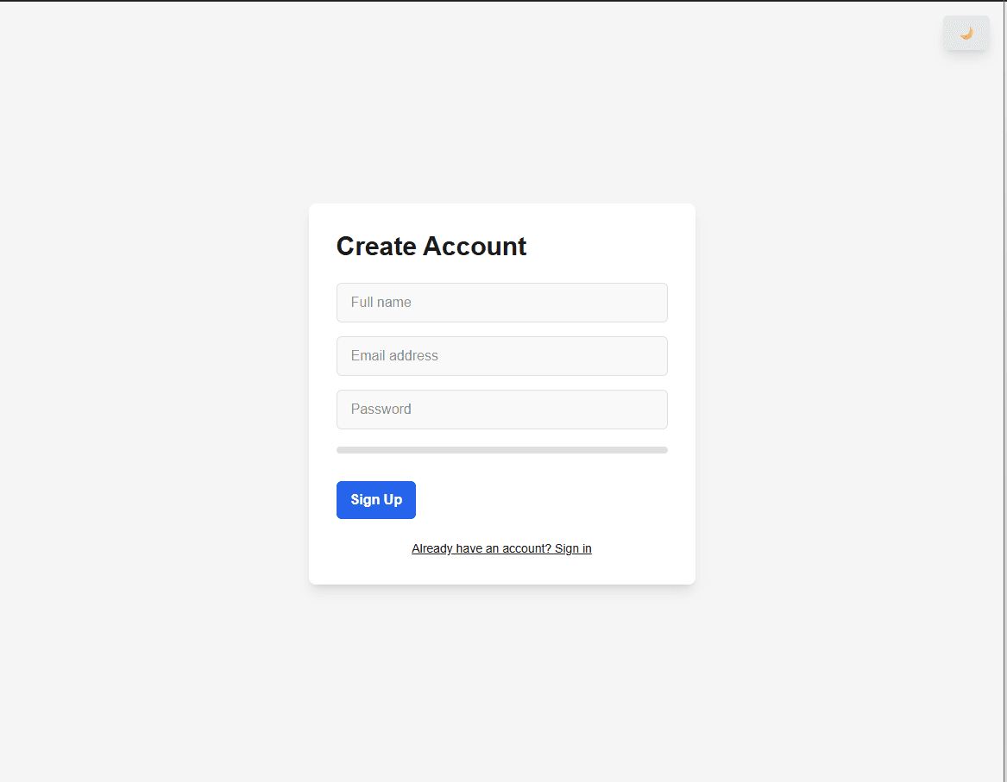Click the Create Account heading
The image size is (1007, 782).
[431, 247]
